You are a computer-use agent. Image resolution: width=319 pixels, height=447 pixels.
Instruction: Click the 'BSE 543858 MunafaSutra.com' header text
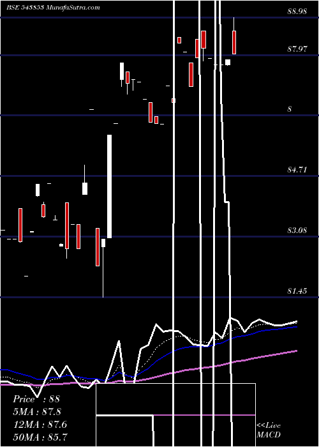pos(53,8)
